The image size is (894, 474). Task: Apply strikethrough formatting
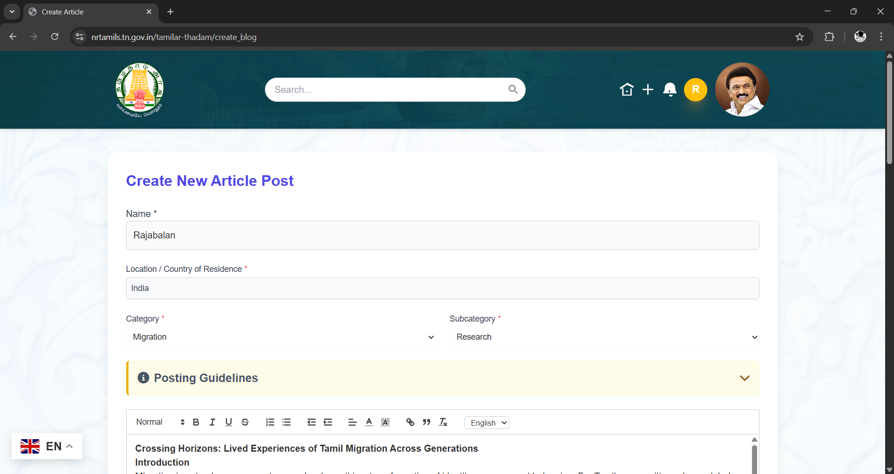tap(245, 422)
